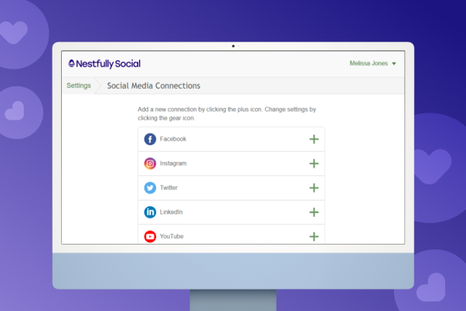The height and width of the screenshot is (311, 466).
Task: Add a Twitter connection with plus icon
Action: click(x=314, y=188)
